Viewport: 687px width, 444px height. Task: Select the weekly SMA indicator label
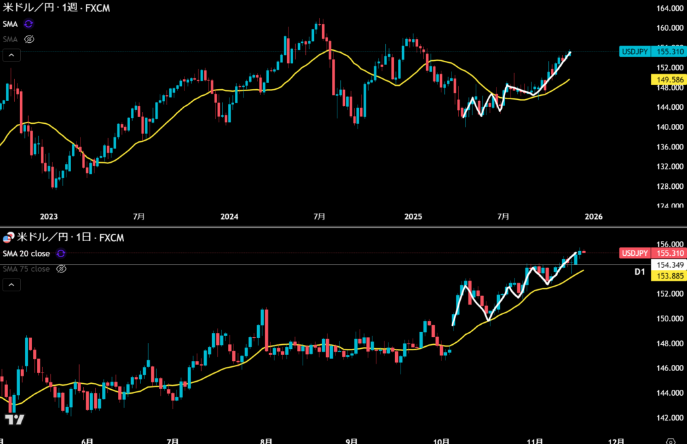[10, 23]
